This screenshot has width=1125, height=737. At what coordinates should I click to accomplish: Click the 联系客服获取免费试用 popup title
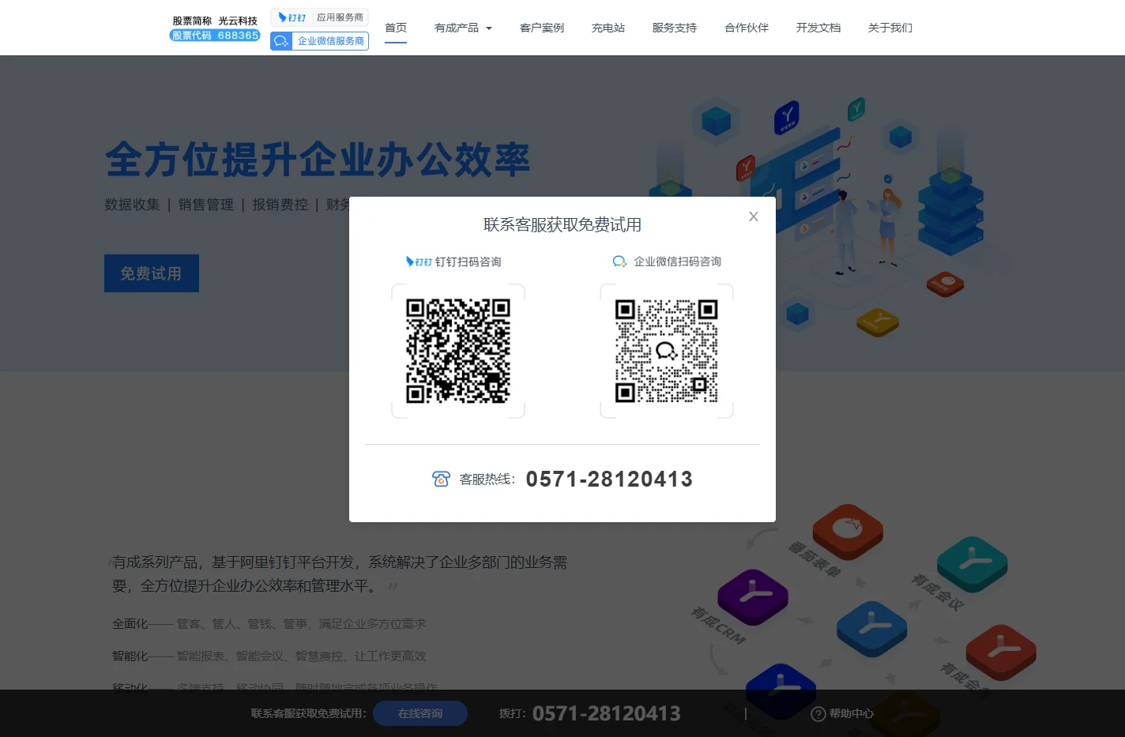[562, 224]
